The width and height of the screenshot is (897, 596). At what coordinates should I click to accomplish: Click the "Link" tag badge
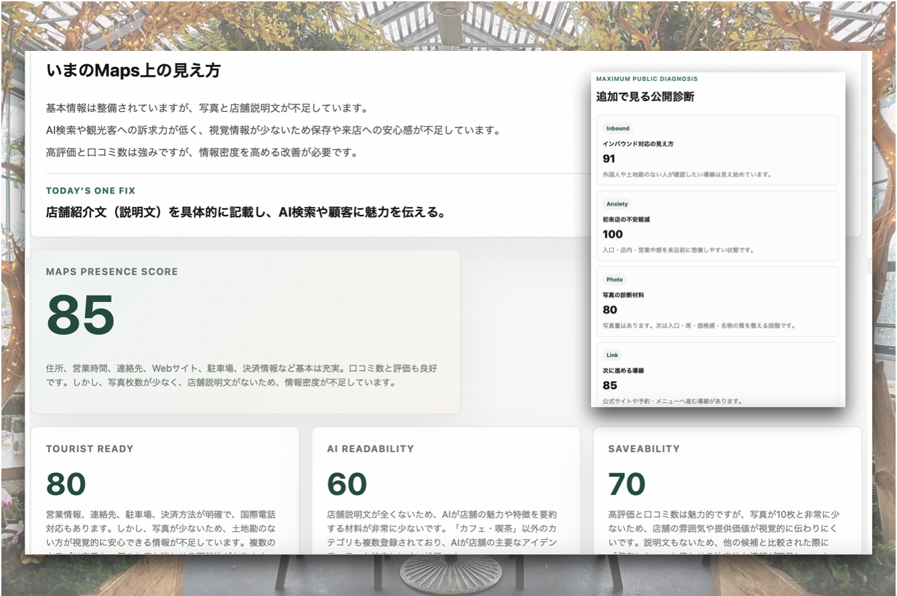(x=613, y=355)
